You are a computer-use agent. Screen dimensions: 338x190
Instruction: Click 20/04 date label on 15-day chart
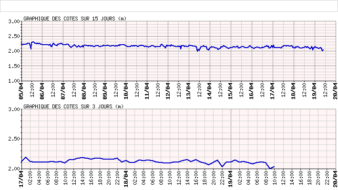[x=336, y=91]
